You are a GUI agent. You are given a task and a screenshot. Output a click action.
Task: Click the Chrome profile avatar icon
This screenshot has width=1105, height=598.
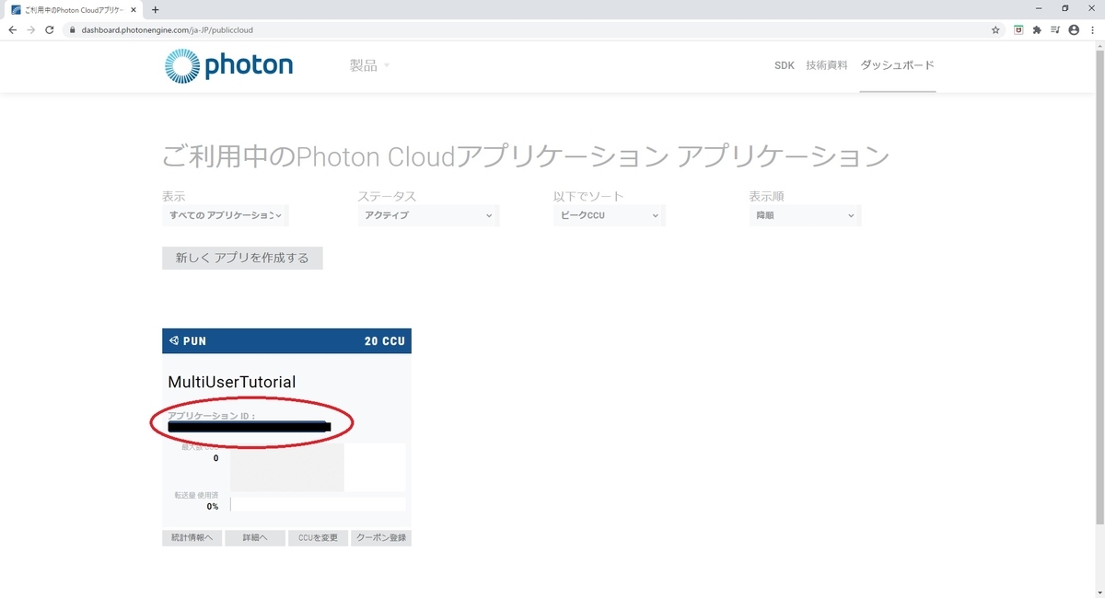click(x=1074, y=29)
